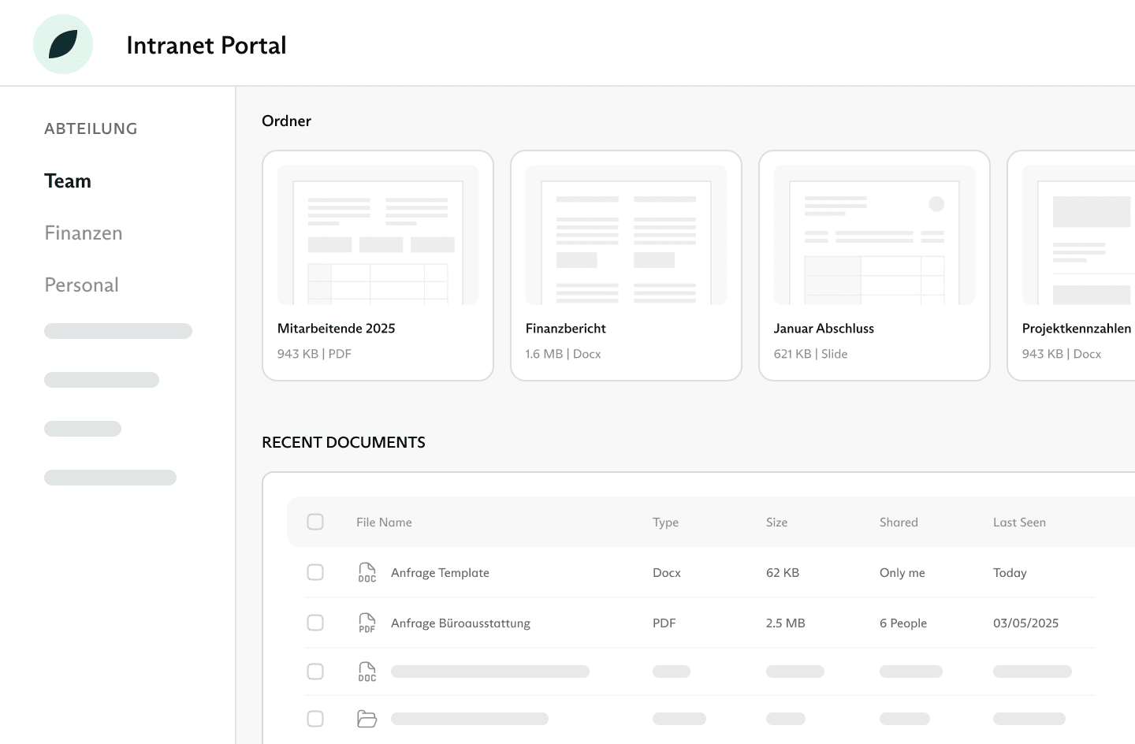Click PDF icon beside Anfrage Büroausstattung
This screenshot has width=1135, height=744.
[367, 623]
